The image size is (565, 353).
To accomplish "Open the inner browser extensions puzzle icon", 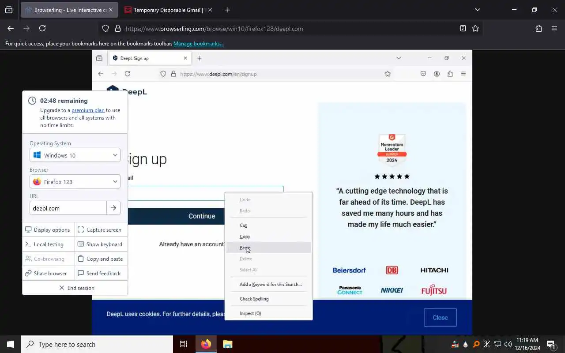I will (x=450, y=74).
